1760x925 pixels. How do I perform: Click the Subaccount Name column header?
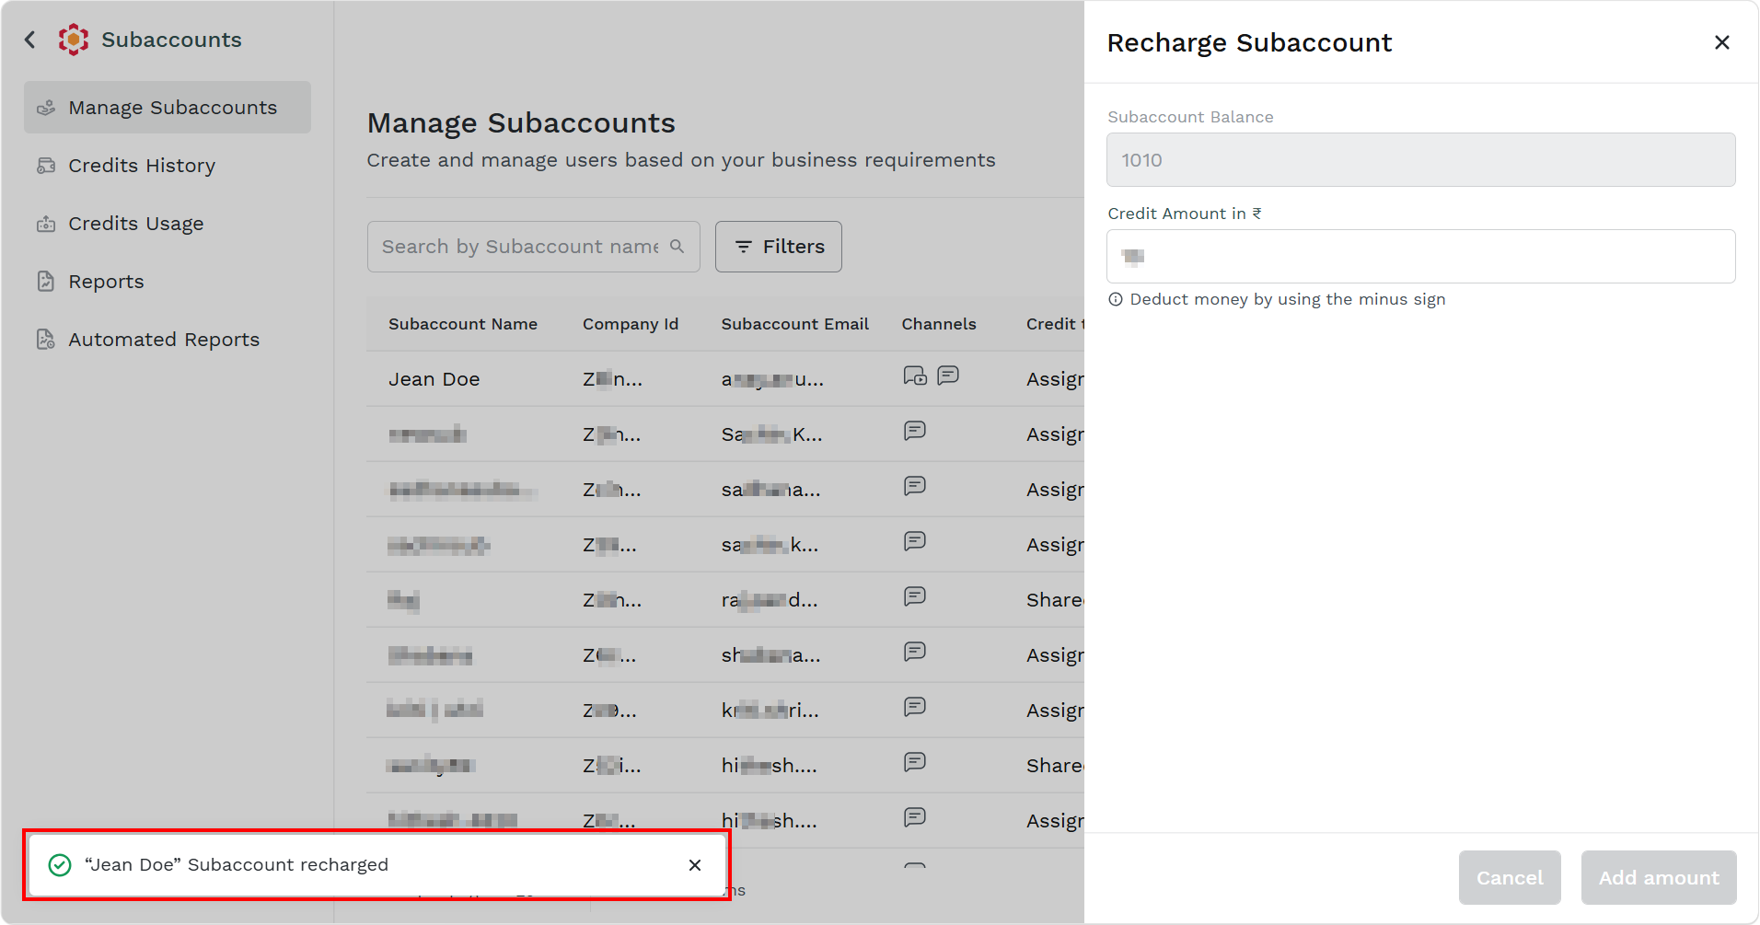point(463,324)
